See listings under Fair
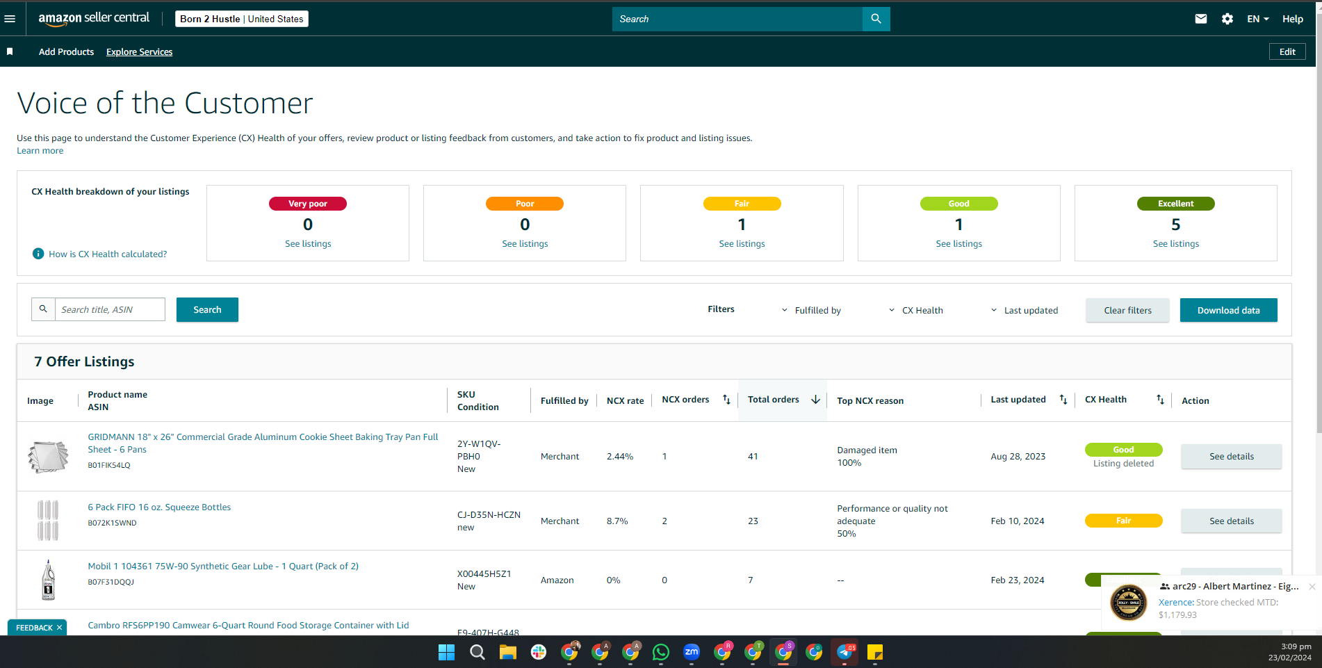 pos(742,244)
